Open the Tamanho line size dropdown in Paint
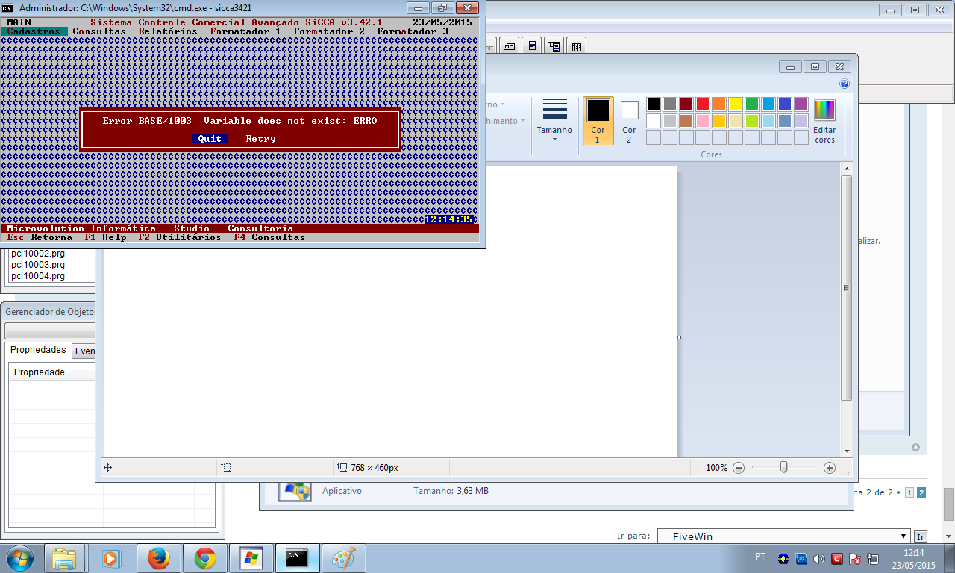Viewport: 955px width, 573px height. (554, 120)
